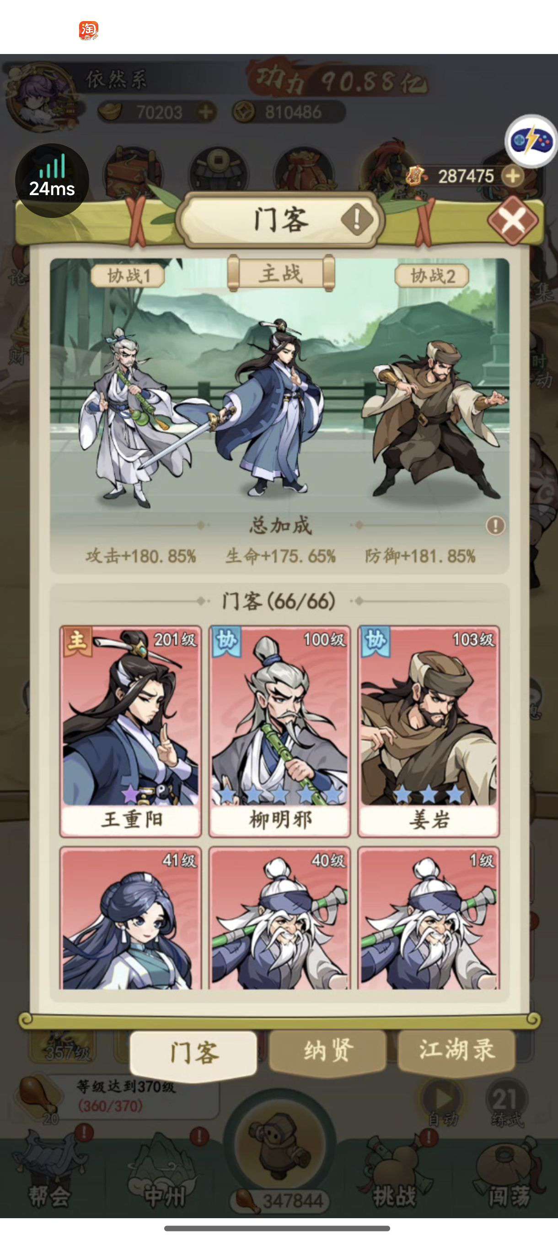Select the level 41 female character card
The image size is (558, 1242).
click(x=130, y=917)
